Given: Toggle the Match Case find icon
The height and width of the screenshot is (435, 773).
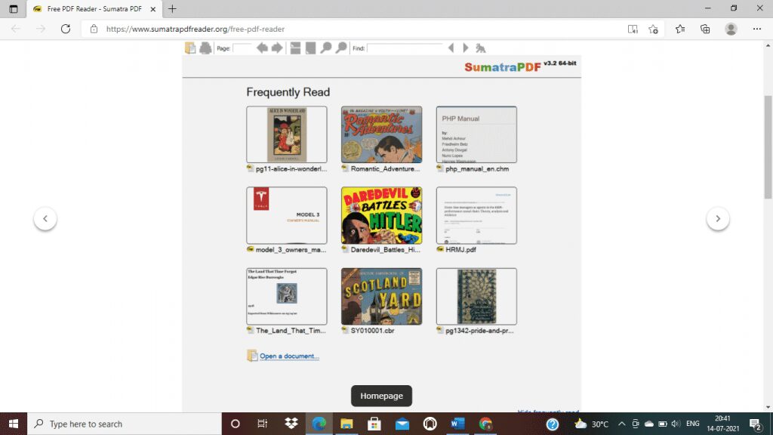Looking at the screenshot, I should point(481,48).
